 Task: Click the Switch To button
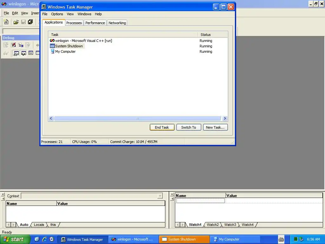189,127
